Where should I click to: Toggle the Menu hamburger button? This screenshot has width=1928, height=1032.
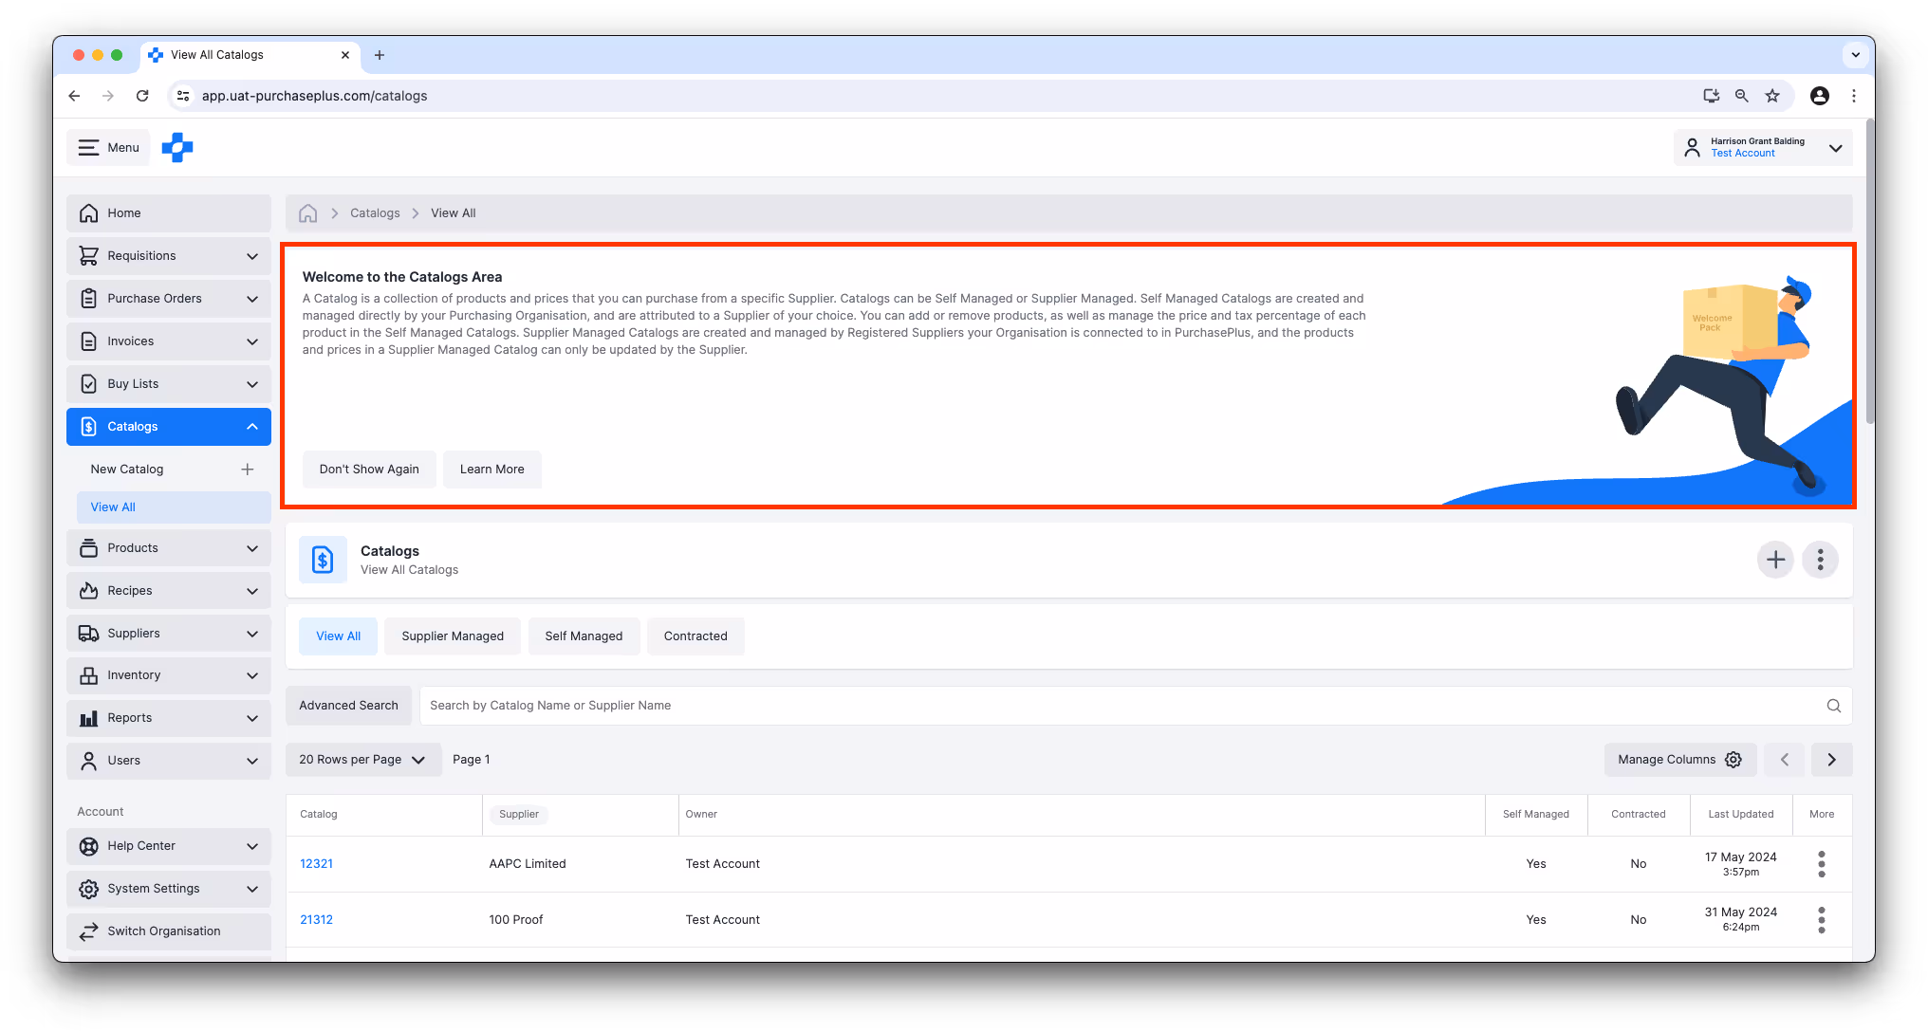(x=108, y=147)
